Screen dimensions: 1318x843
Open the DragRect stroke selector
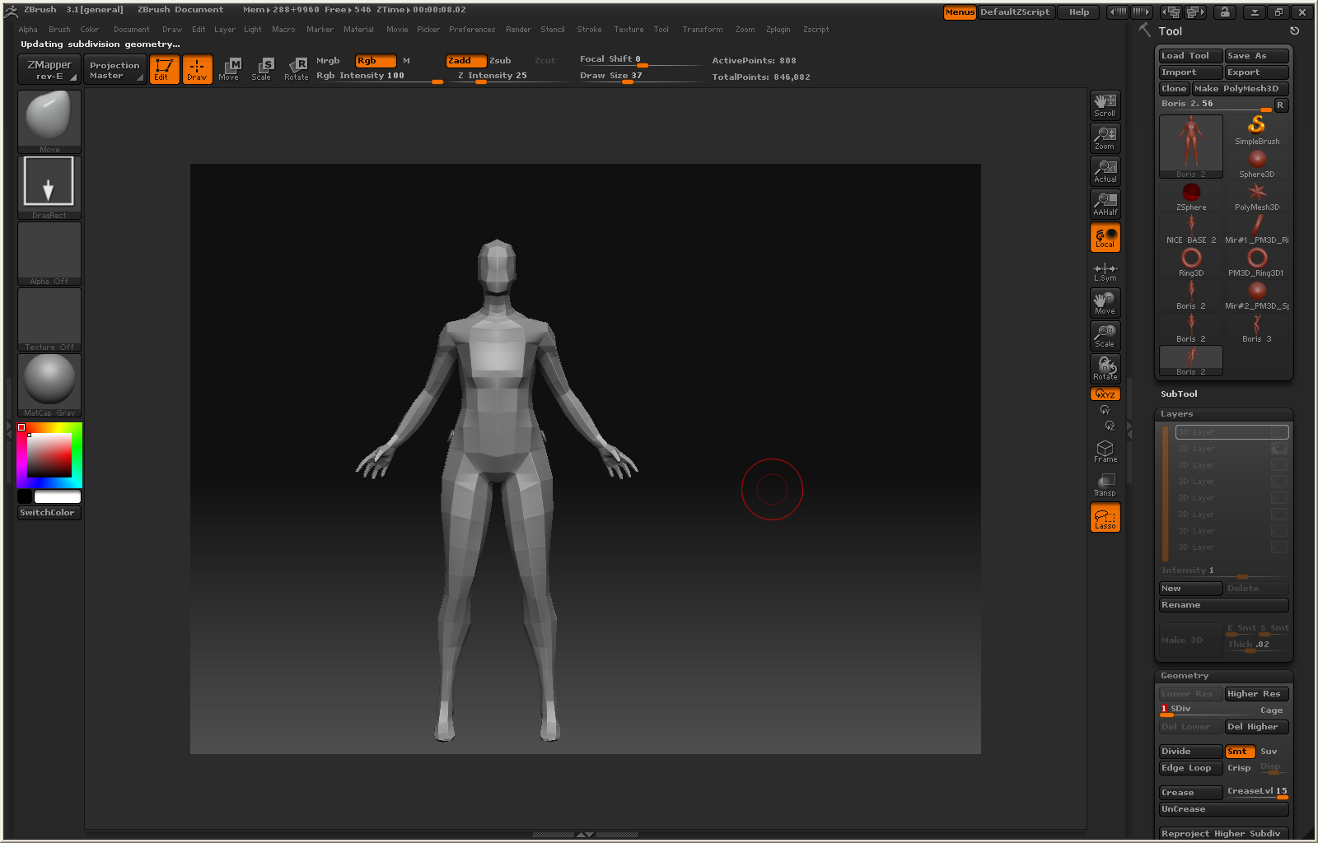pos(49,187)
